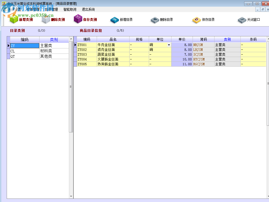Click left list scrollbar down arrow
Image resolution: width=269 pixels, height=202 pixels.
tap(71, 196)
